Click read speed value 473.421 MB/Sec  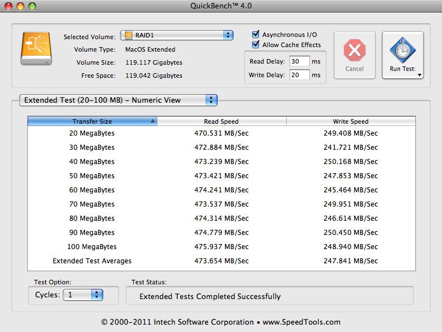coord(222,175)
